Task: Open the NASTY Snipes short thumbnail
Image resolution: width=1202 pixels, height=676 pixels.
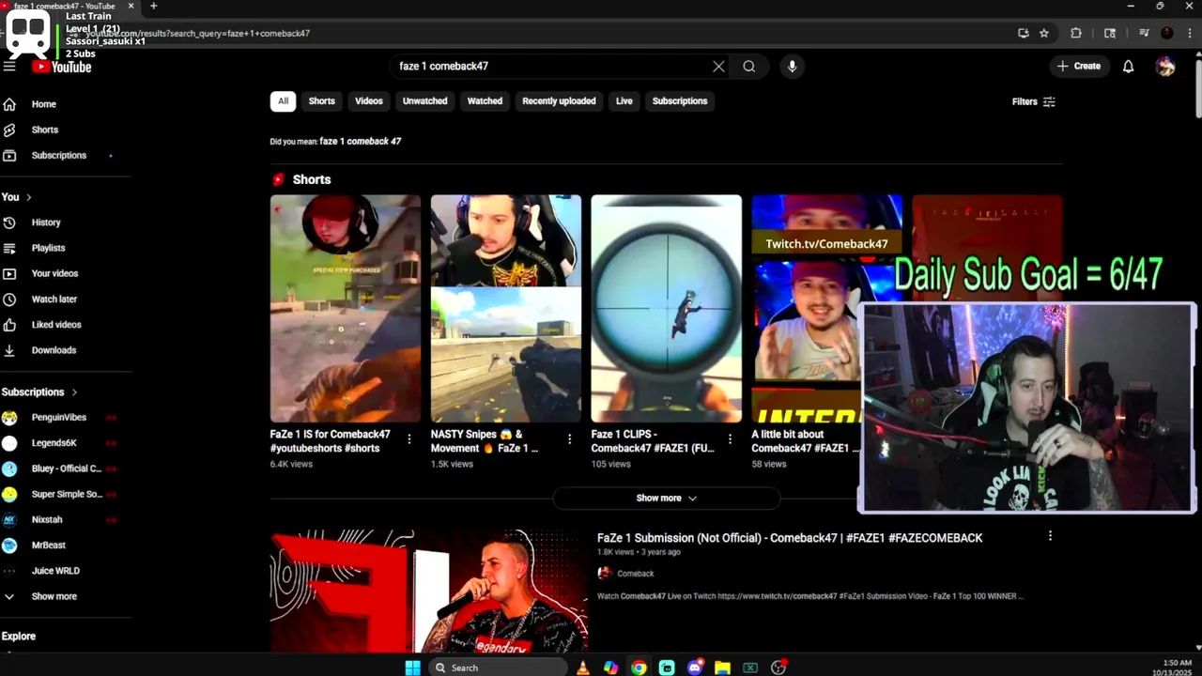Action: (x=506, y=308)
